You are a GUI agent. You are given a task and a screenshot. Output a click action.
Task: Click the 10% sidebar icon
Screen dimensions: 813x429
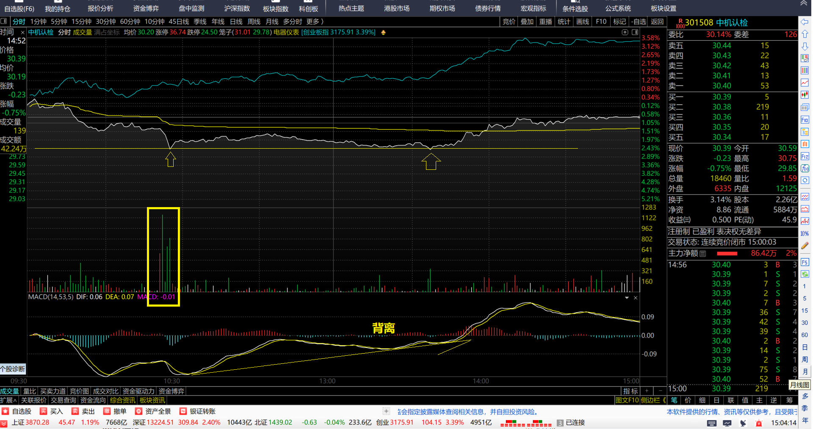coord(805,233)
